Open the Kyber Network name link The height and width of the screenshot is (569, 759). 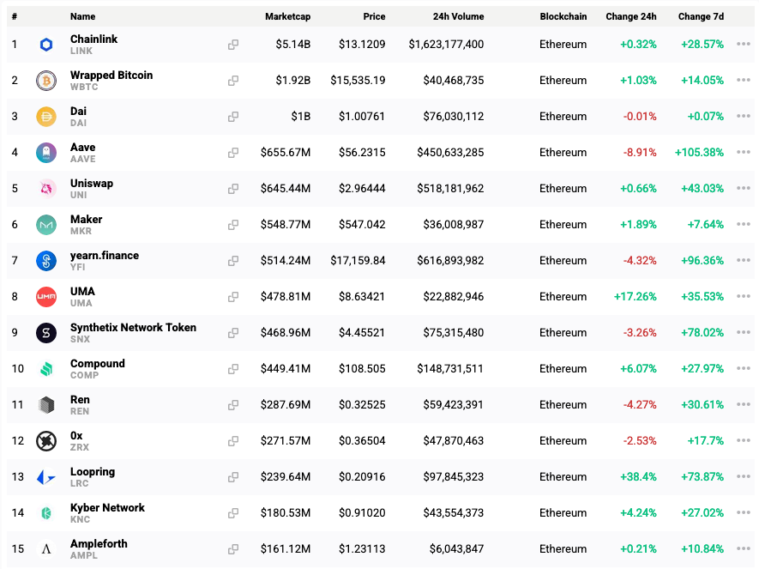coord(107,507)
